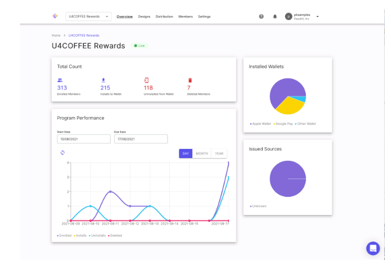Select the DAY chart interval

[x=186, y=153]
